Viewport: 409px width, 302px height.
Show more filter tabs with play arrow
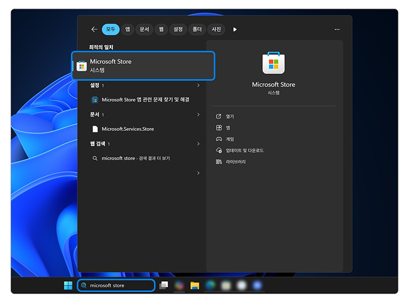tap(235, 30)
